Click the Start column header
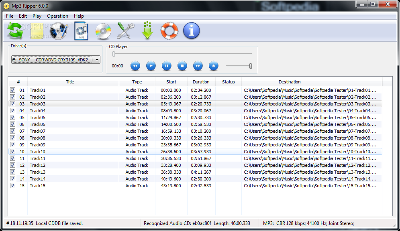The height and width of the screenshot is (231, 400). tap(171, 82)
